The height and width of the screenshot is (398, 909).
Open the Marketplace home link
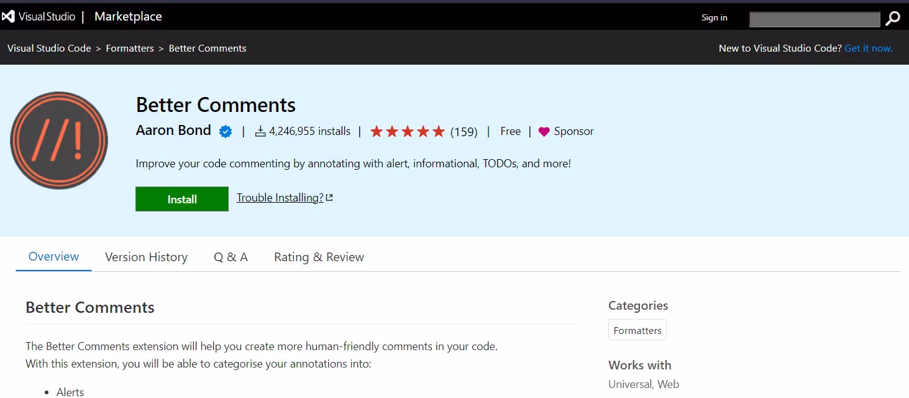(x=128, y=17)
